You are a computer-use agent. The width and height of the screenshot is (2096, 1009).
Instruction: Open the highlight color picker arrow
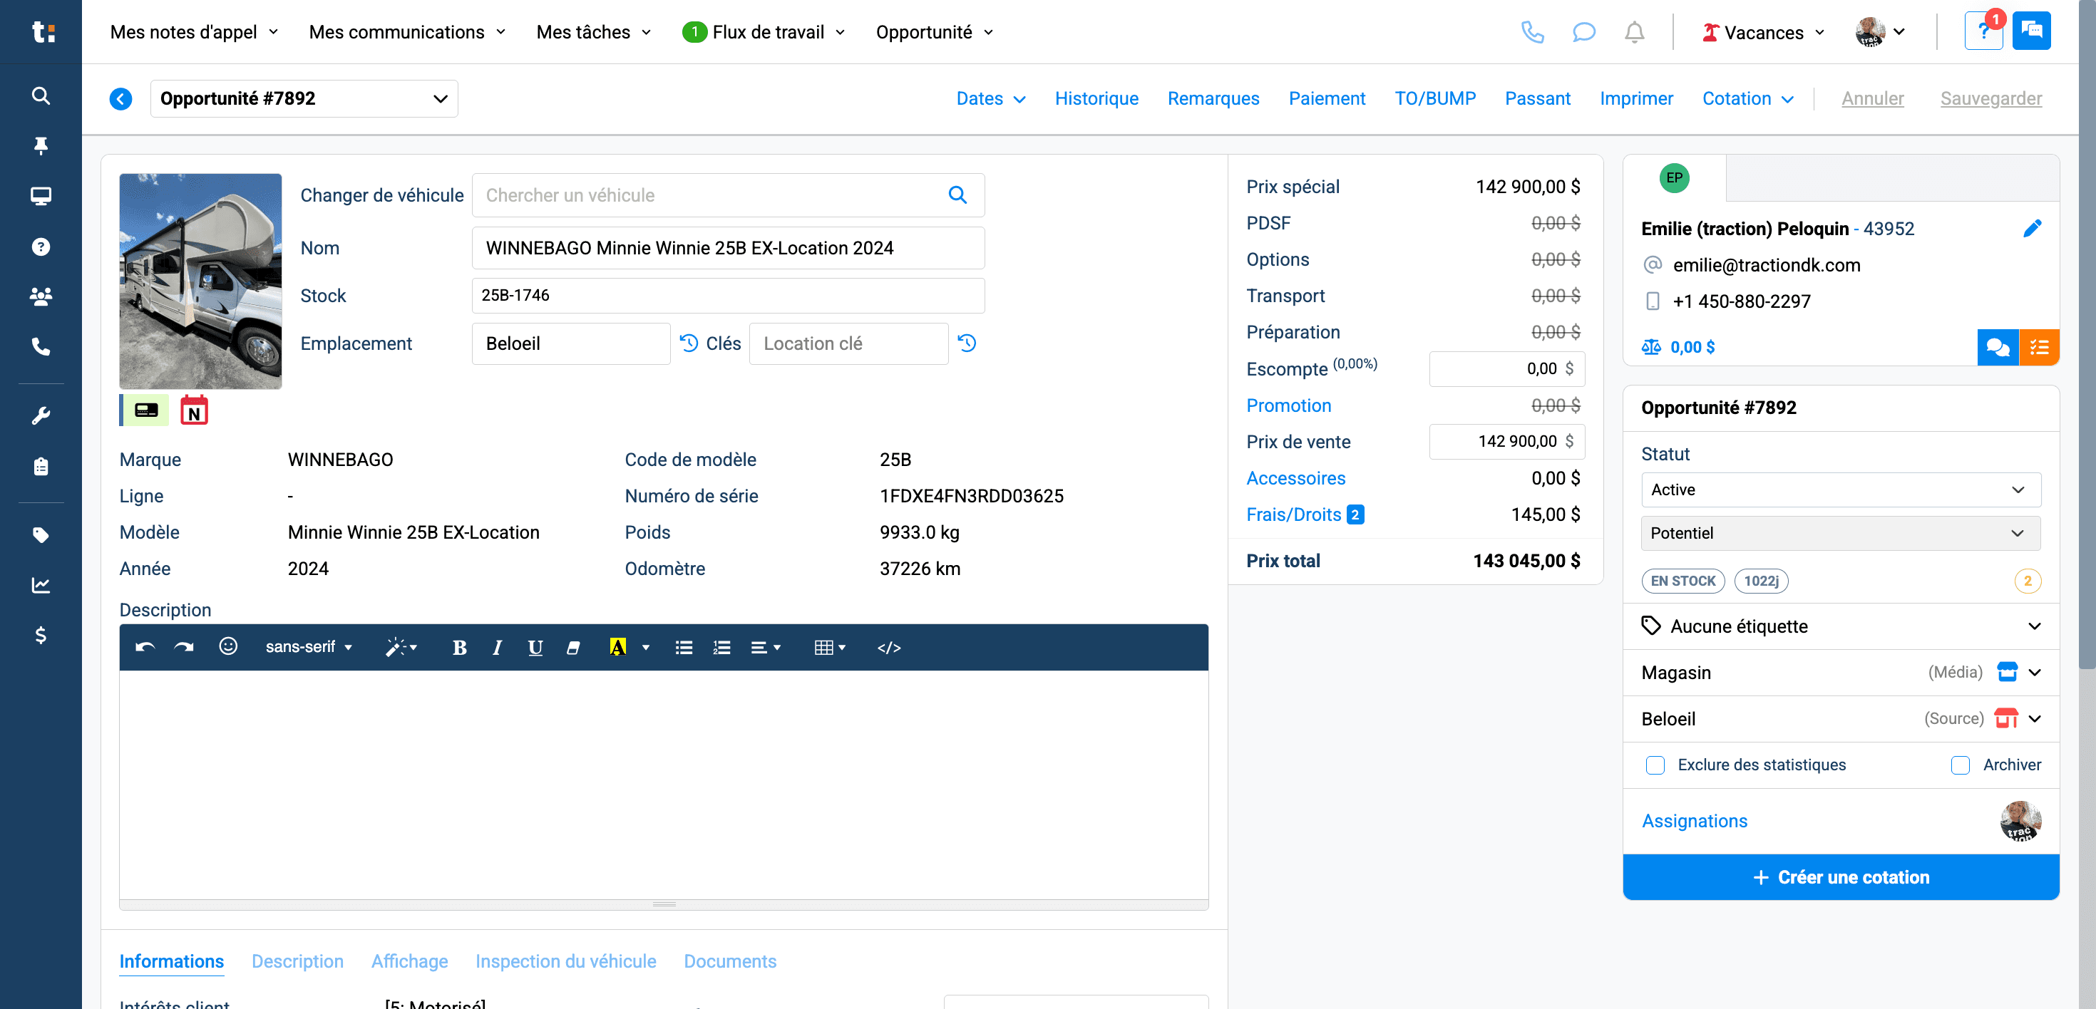(646, 648)
